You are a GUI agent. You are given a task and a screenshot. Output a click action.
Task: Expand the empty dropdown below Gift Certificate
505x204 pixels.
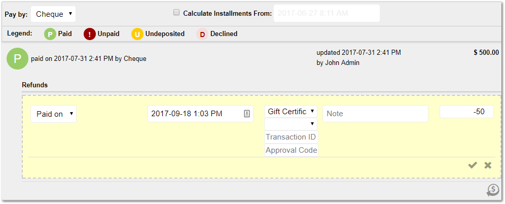pos(291,124)
